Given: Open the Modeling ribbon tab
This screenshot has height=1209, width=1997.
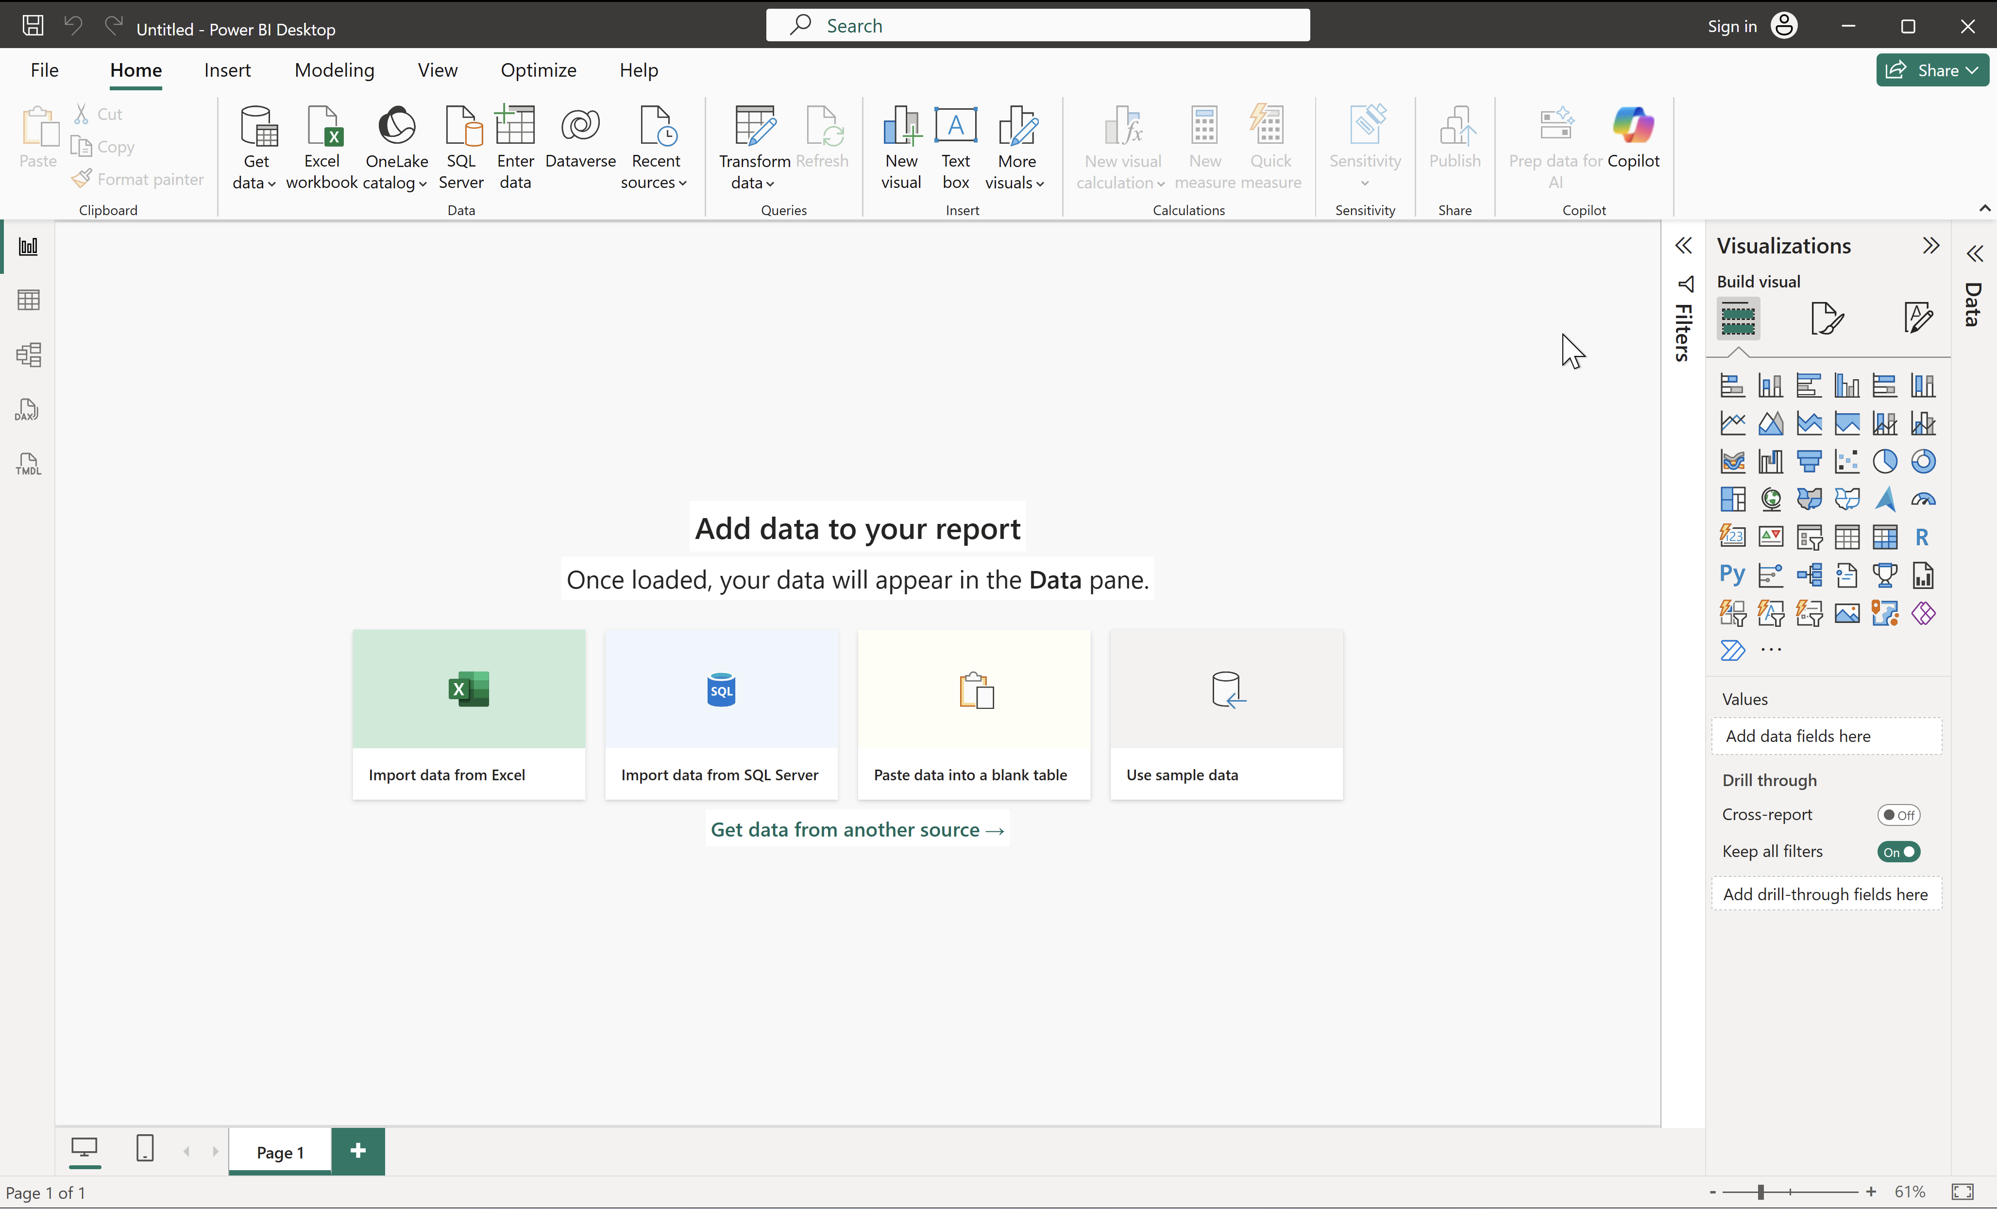Looking at the screenshot, I should click(335, 70).
